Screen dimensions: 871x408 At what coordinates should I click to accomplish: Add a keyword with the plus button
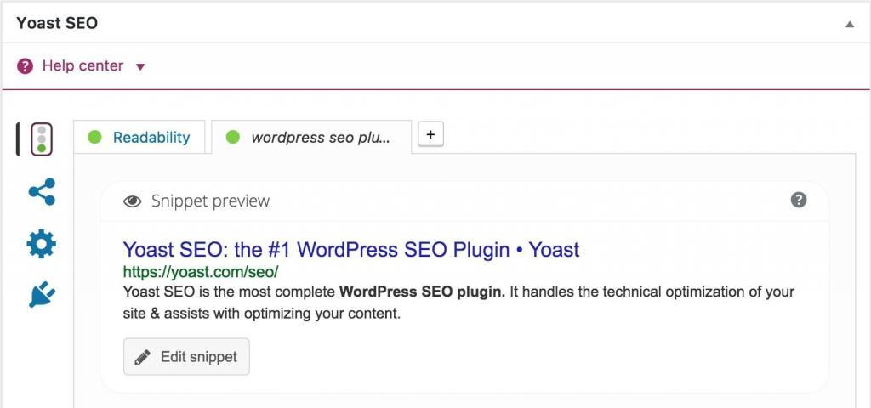tap(430, 134)
